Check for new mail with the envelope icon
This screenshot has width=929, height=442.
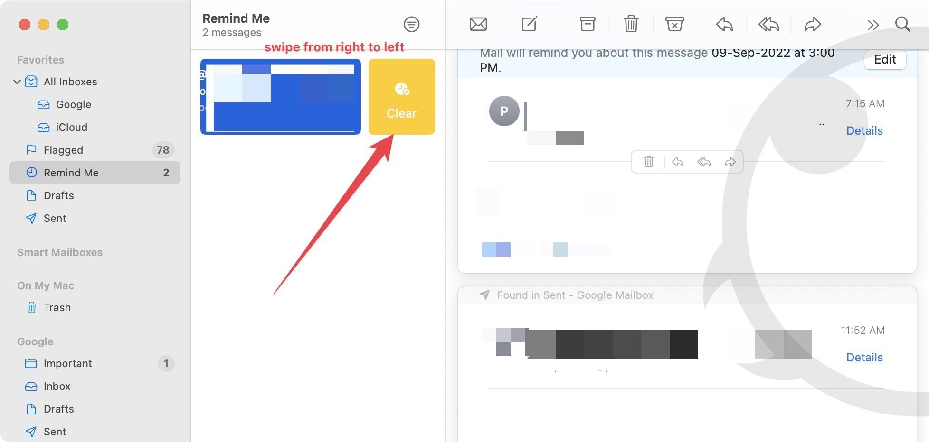point(478,24)
